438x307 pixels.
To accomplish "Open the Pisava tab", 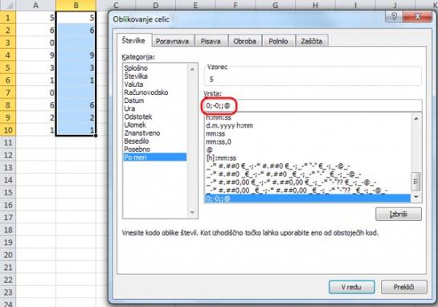I will [211, 41].
